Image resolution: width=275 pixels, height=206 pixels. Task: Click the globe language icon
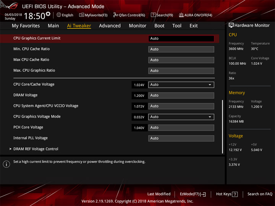59,15
